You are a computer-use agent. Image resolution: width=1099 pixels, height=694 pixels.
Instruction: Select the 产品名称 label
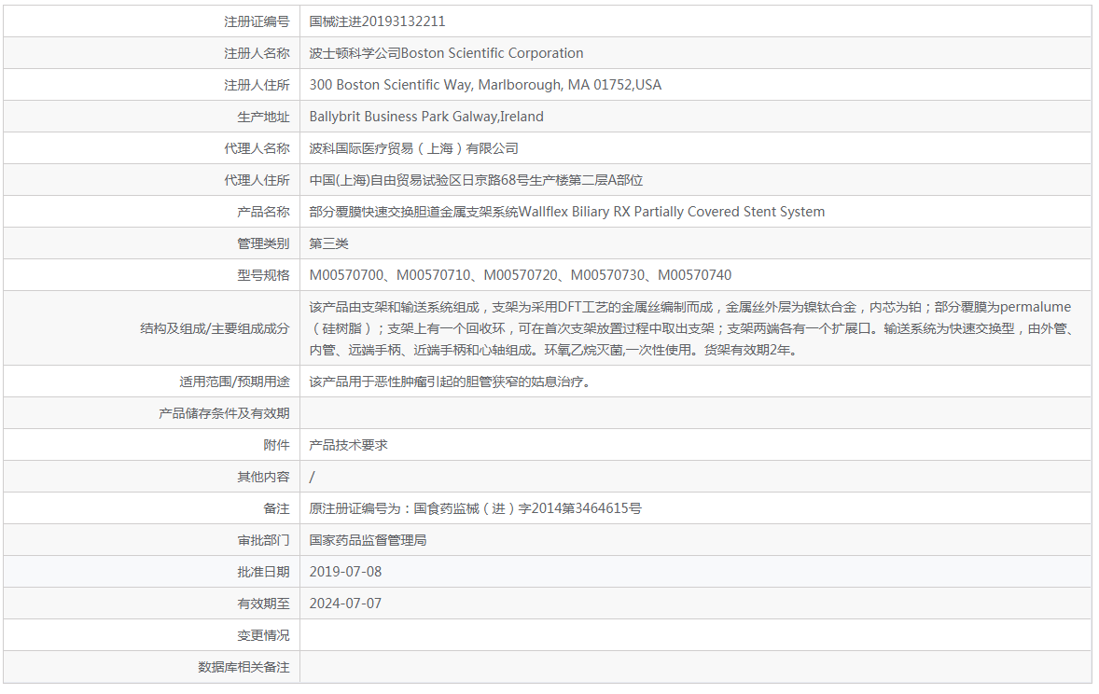tap(263, 212)
